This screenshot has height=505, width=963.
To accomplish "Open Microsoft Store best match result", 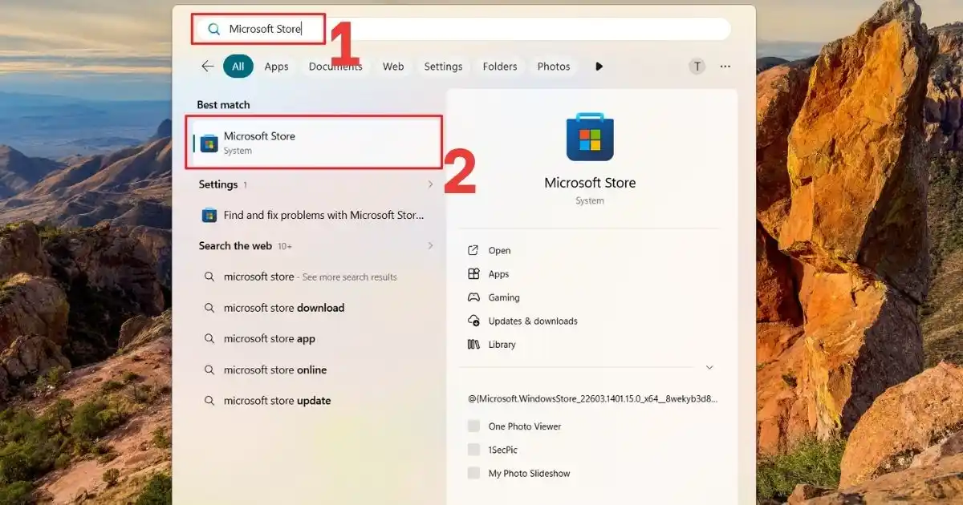I will (314, 143).
